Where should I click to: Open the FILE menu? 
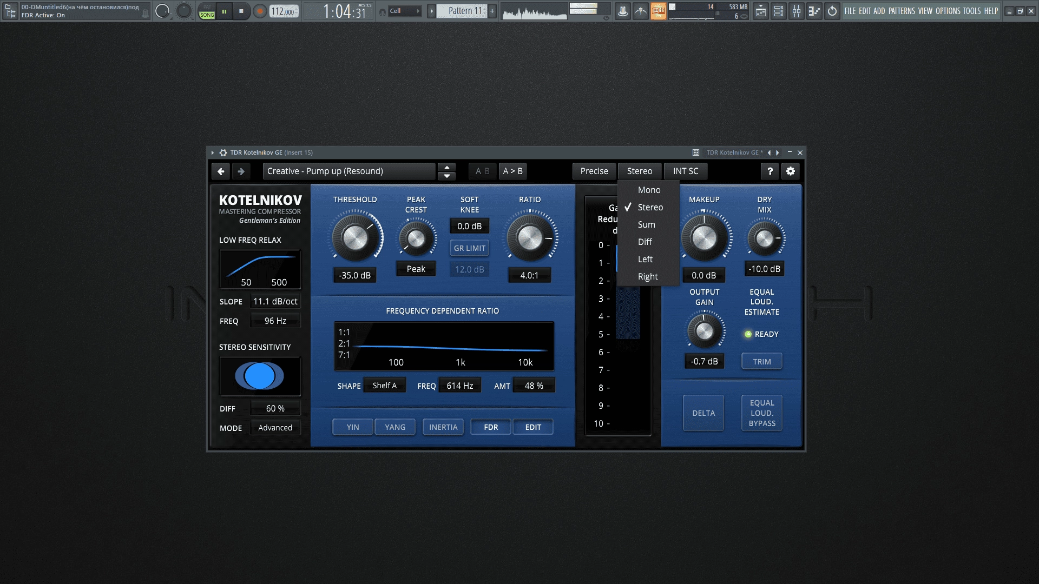pyautogui.click(x=850, y=11)
